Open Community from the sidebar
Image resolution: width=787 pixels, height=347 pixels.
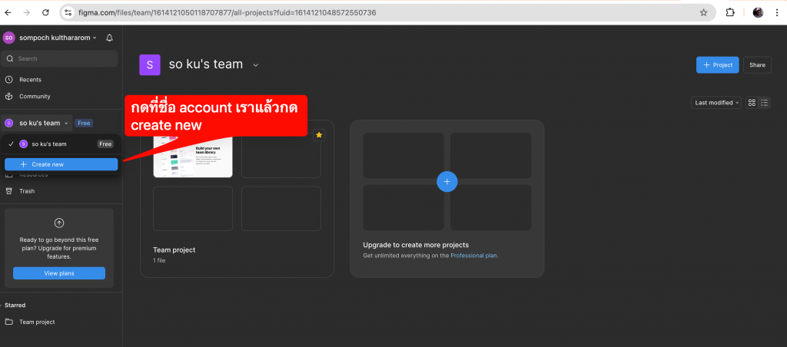point(35,97)
